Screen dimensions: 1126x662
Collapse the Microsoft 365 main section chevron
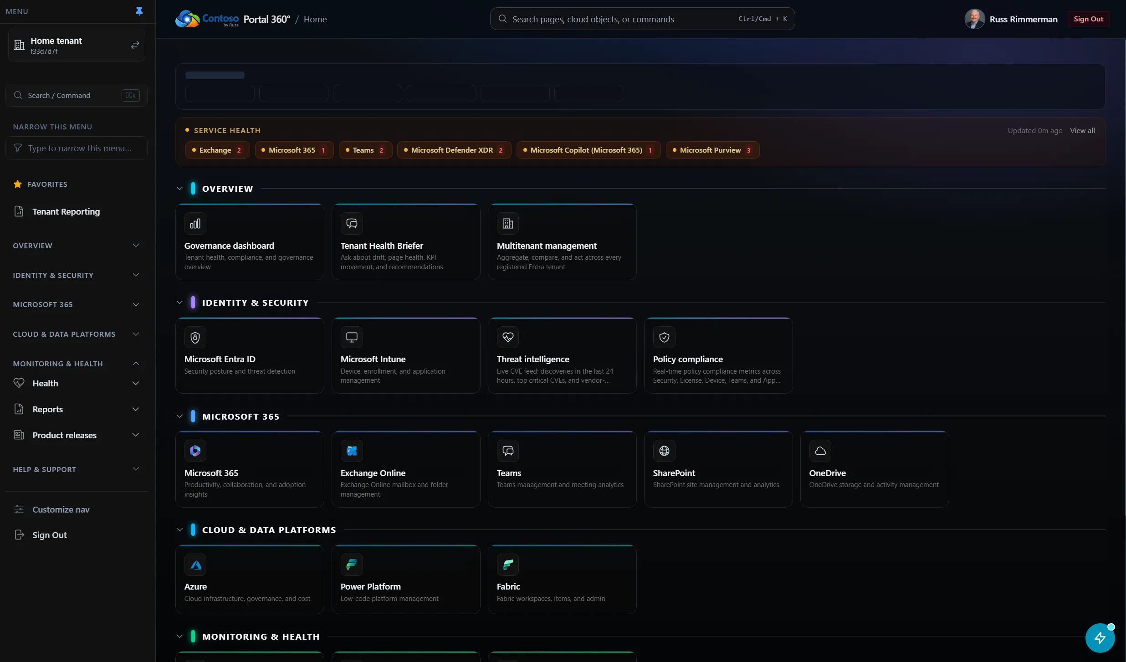(x=179, y=416)
